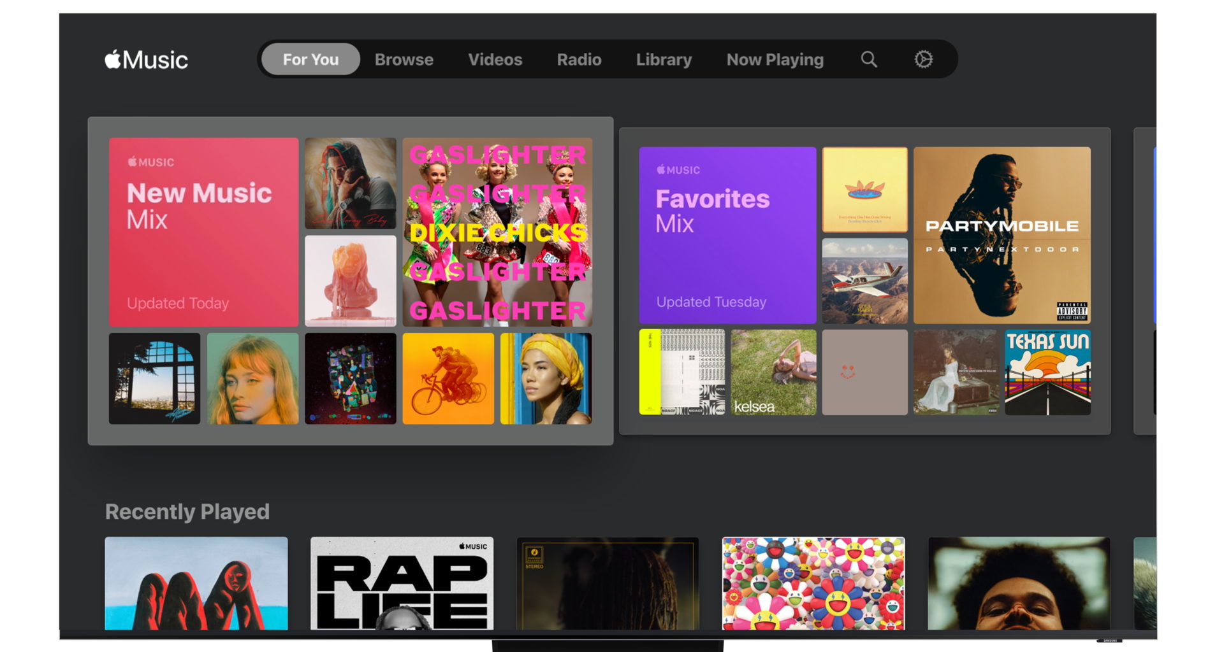The height and width of the screenshot is (652, 1224).
Task: Switch to the Radio tab
Action: click(x=578, y=59)
